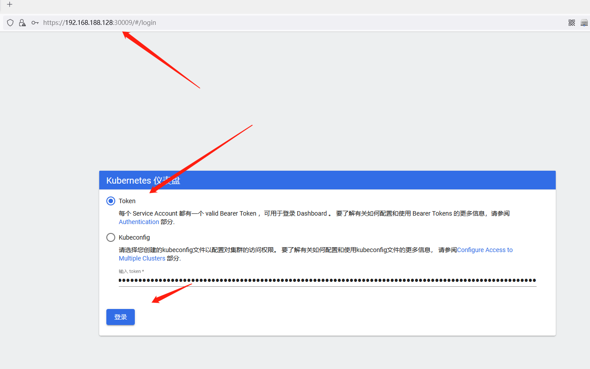Click the Kubeconfig option label text

(134, 237)
